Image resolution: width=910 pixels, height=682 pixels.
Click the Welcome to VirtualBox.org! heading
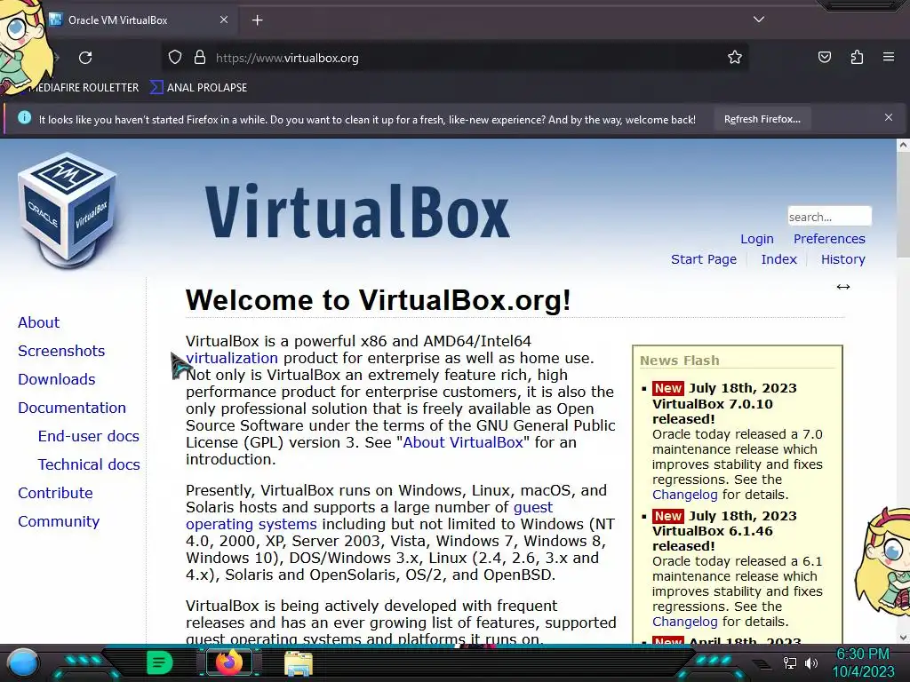[379, 300]
